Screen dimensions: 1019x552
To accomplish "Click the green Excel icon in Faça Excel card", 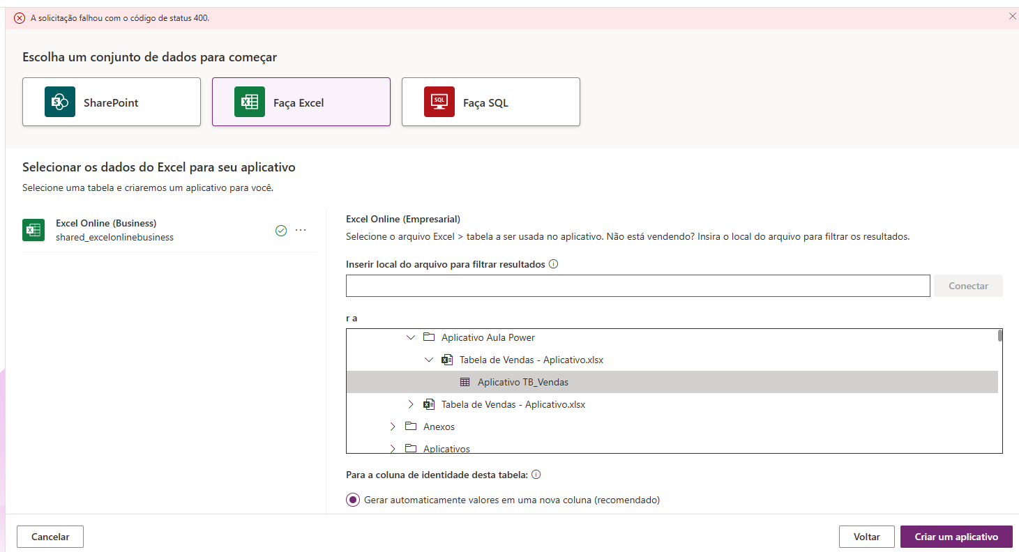I will pyautogui.click(x=250, y=102).
